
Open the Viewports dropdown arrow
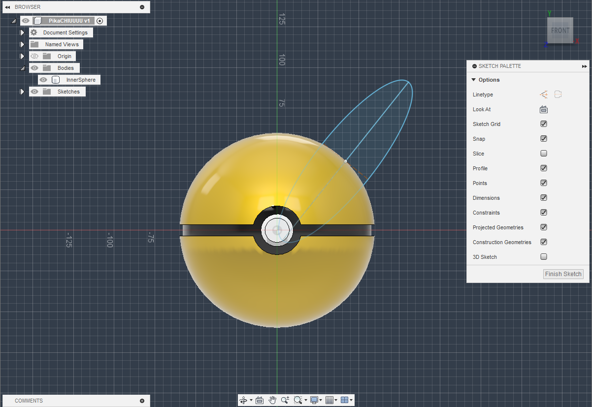click(352, 401)
